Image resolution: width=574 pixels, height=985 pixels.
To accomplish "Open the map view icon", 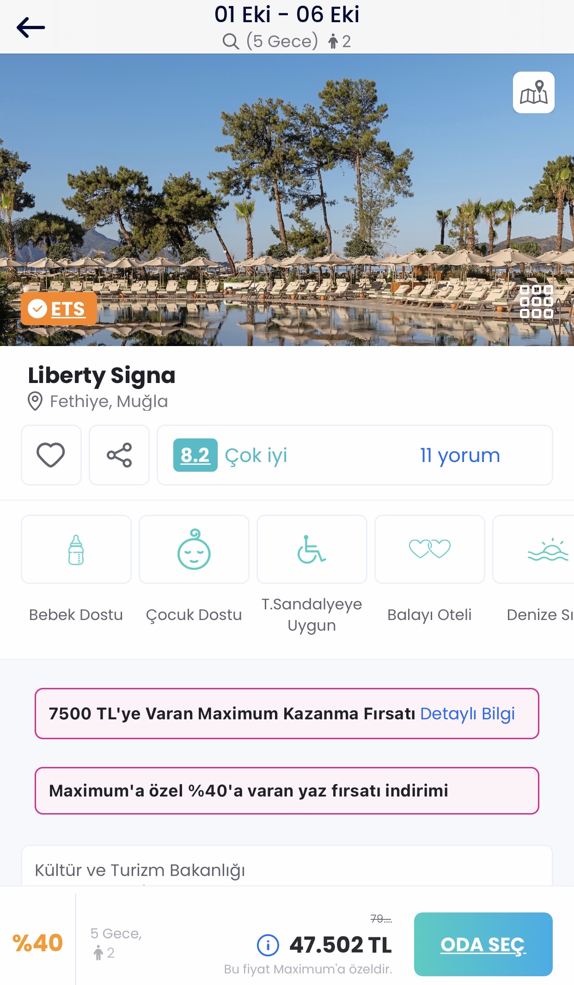I will [x=533, y=92].
